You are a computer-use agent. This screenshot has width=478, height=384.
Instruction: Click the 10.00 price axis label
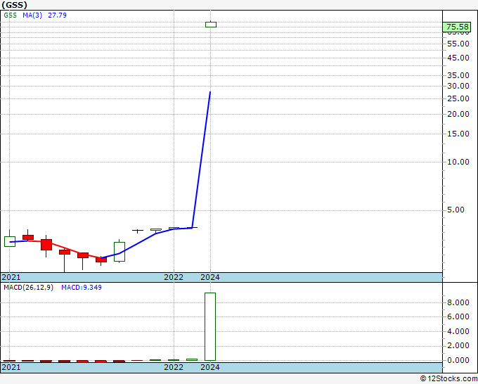[x=458, y=162]
